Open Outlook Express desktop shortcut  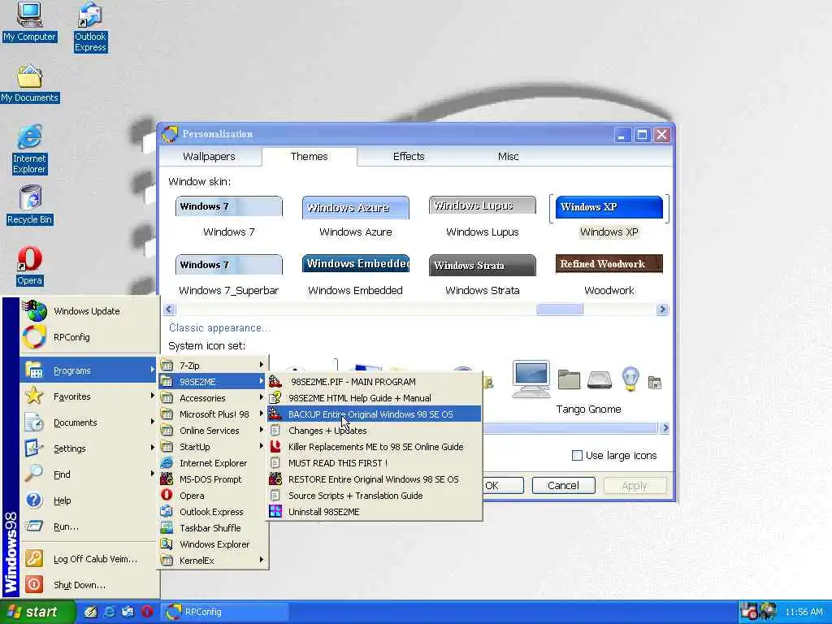point(90,27)
